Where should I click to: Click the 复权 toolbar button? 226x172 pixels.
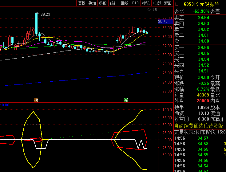point(81,3)
